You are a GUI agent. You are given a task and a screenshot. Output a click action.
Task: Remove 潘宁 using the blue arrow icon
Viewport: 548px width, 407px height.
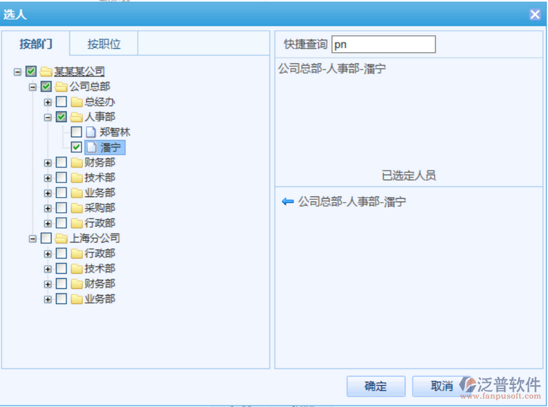click(287, 201)
